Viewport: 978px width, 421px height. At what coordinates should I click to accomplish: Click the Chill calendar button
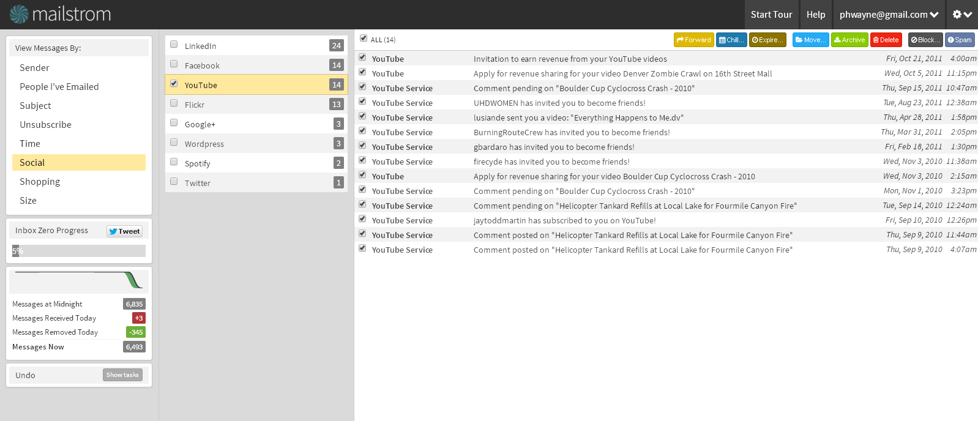point(731,40)
